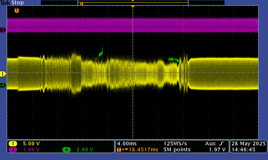Click the yellow channel 1 badge in readout
Viewport: 268px width, 160px height.
13,144
